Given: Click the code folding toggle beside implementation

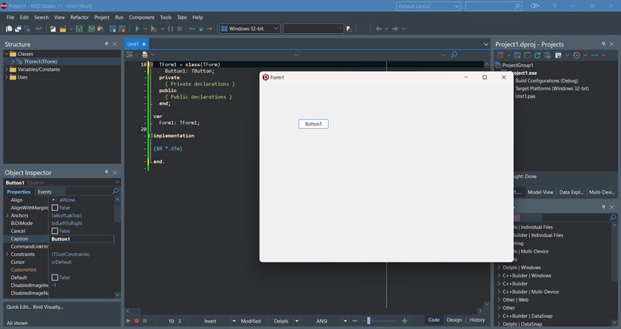Looking at the screenshot, I should pos(151,136).
